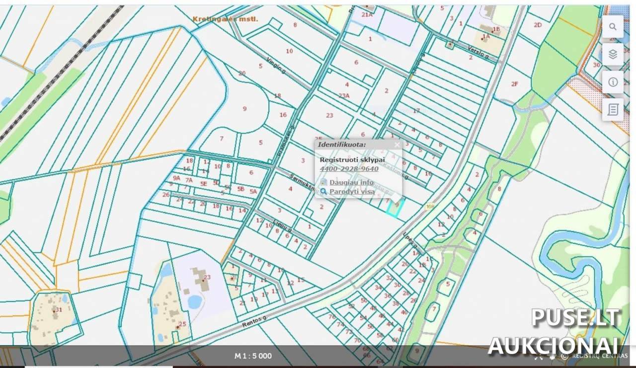Click the road 168 marker
This screenshot has width=636, height=368.
coord(430,207)
